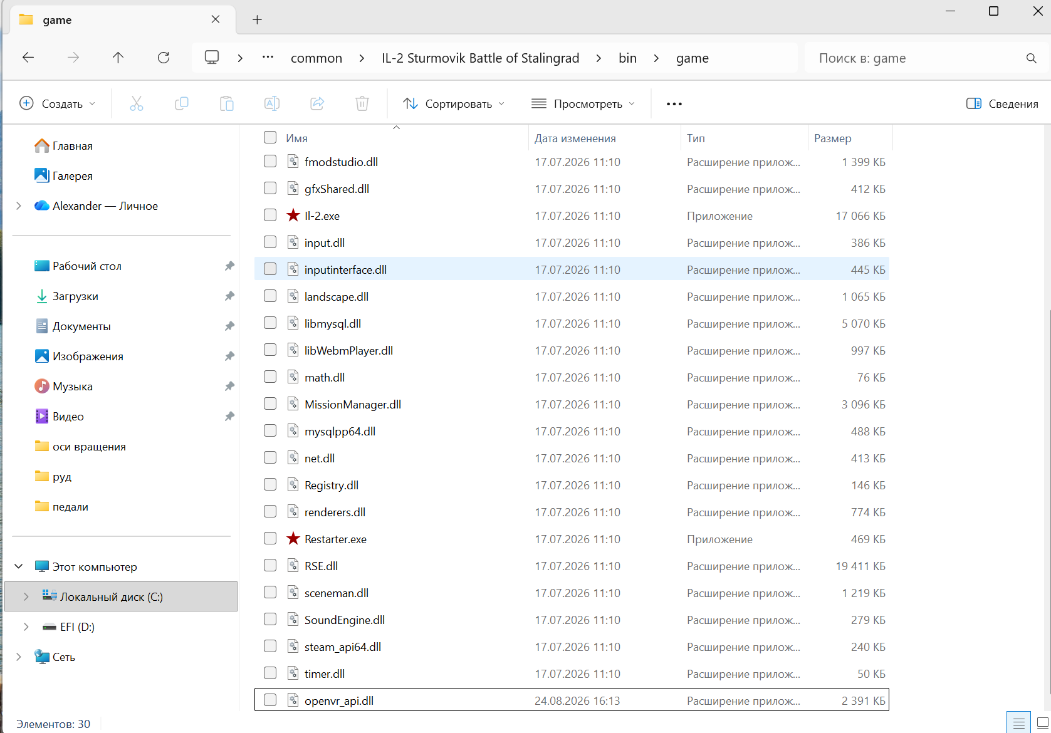Click the Delete trash icon

point(362,103)
